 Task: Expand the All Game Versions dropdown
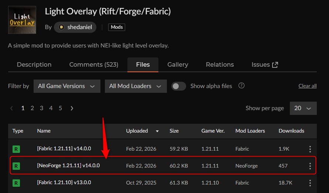pos(67,86)
